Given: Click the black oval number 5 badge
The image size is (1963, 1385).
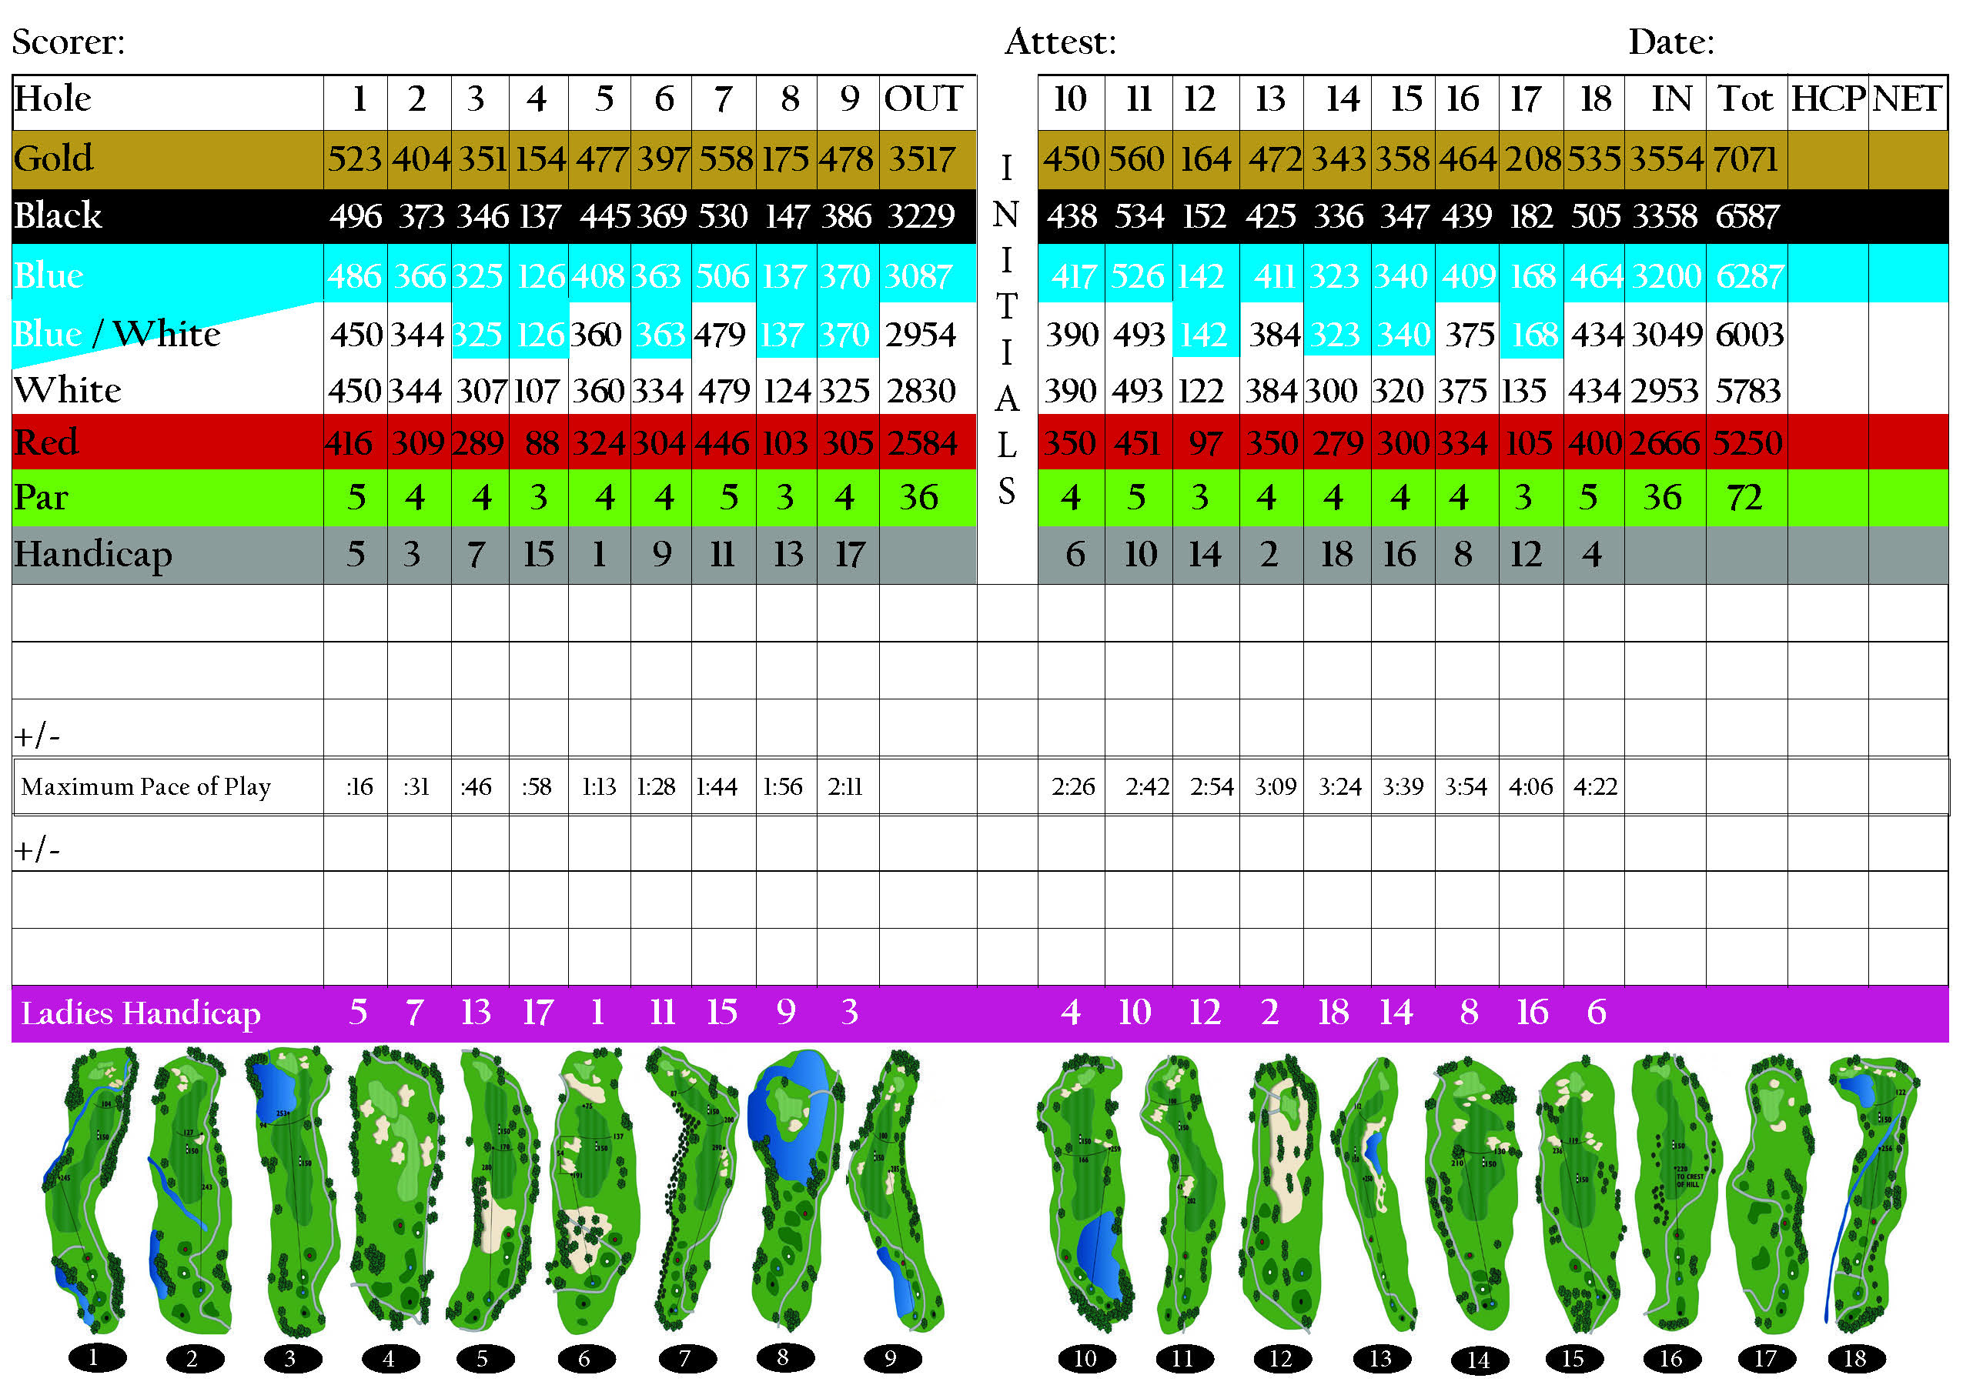Looking at the screenshot, I should pos(485,1357).
